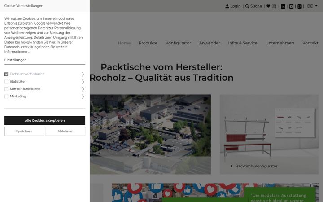Screen dimensions: 323x202
Task: Expand the Statistiken details chevron
Action: [x=83, y=82]
